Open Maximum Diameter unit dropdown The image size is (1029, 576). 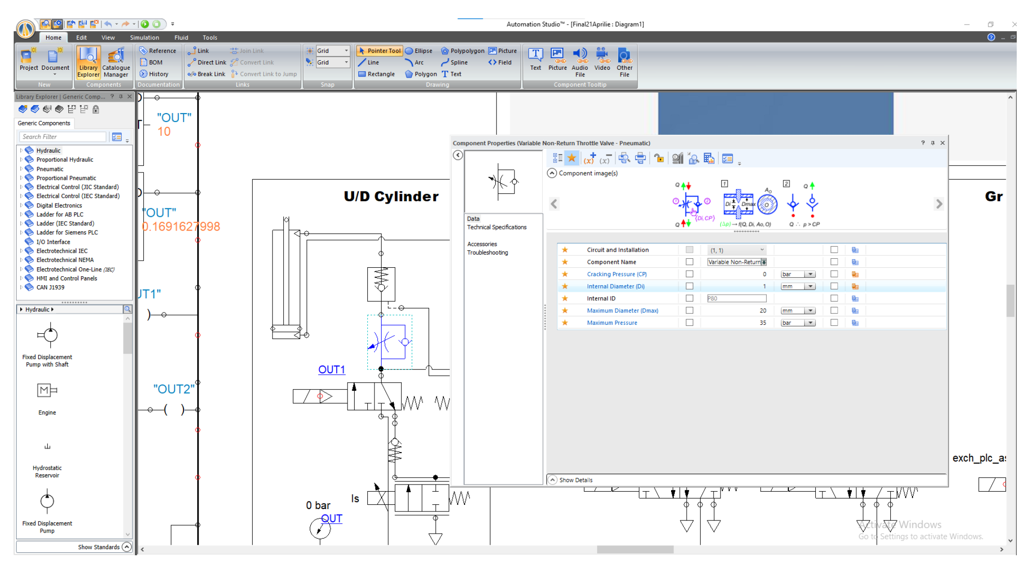coord(810,311)
